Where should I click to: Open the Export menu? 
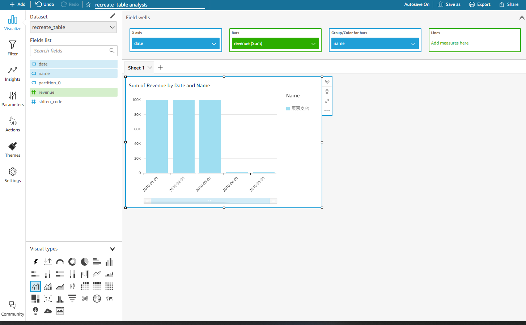pyautogui.click(x=480, y=4)
